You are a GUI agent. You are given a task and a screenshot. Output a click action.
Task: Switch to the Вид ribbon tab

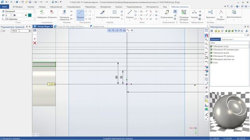coord(165,7)
